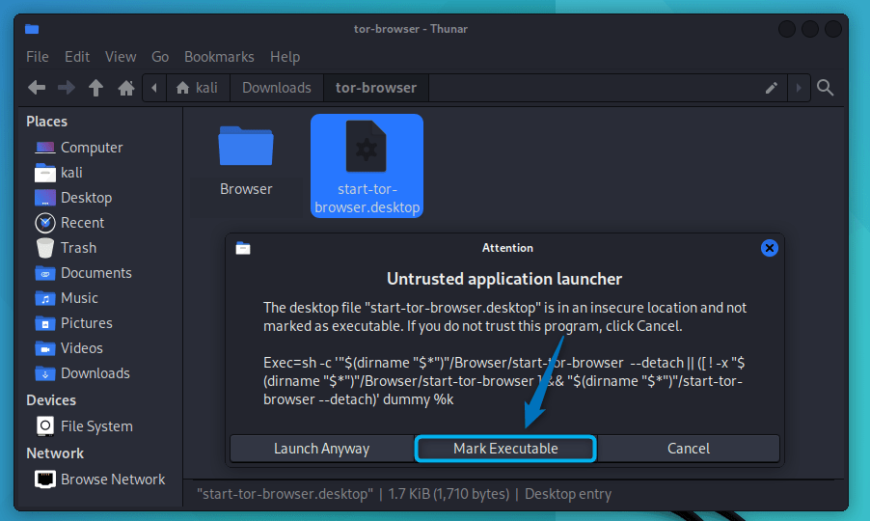This screenshot has height=521, width=870.
Task: Click the Attention dialog title bar folder icon
Action: (243, 248)
